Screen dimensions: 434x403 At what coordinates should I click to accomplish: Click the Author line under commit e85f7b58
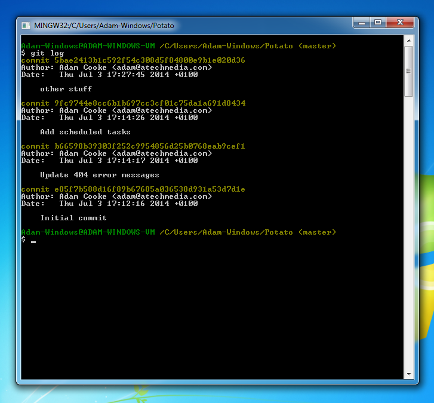(117, 196)
